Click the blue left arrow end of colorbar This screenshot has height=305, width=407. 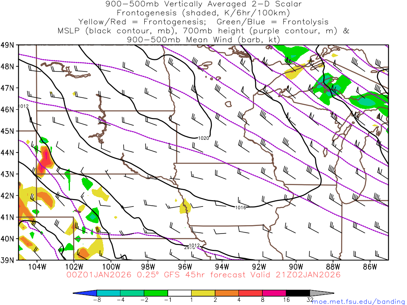coord(85,293)
